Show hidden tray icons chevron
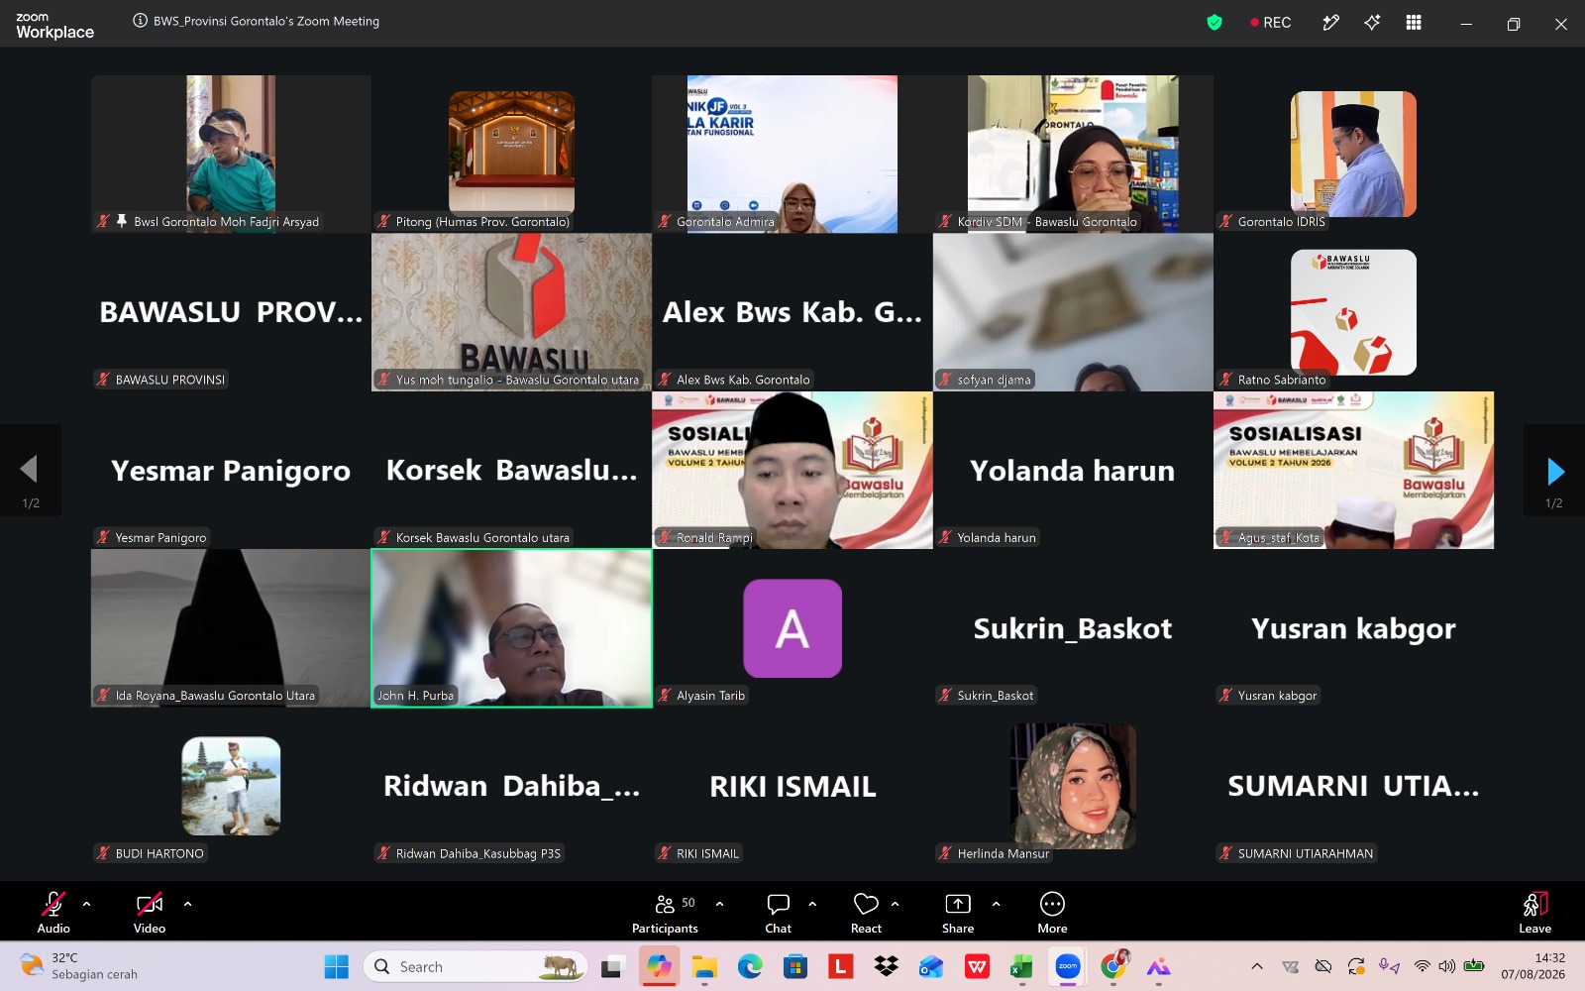 (1257, 966)
